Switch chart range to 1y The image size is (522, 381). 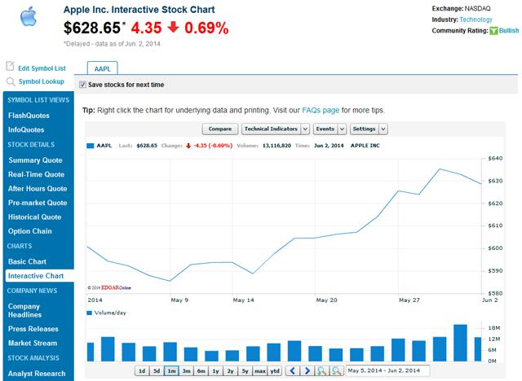tap(215, 371)
